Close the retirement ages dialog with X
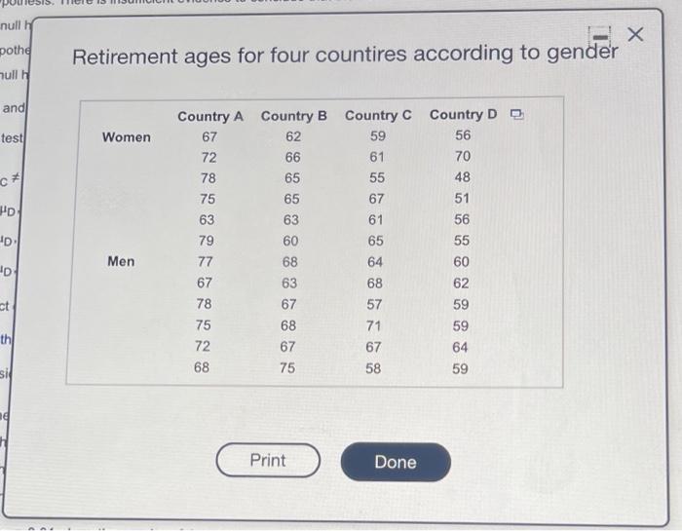Screen dimensions: 682x531 (635, 34)
